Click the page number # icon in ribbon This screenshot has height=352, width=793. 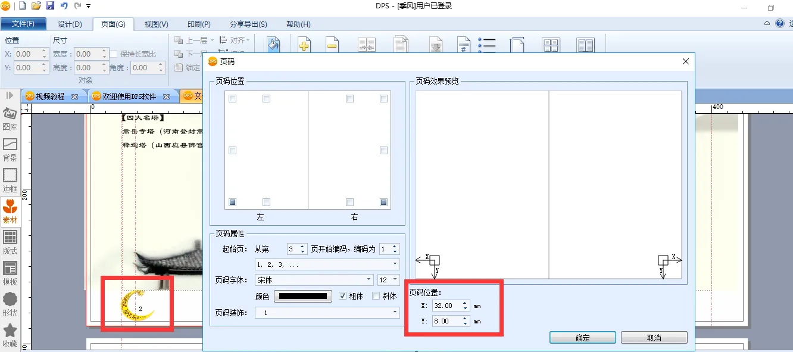pos(464,46)
